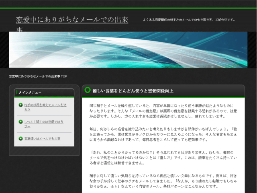
Task: Open 相手の状況を考えてメールを送ろう menu link
Action: point(45,107)
